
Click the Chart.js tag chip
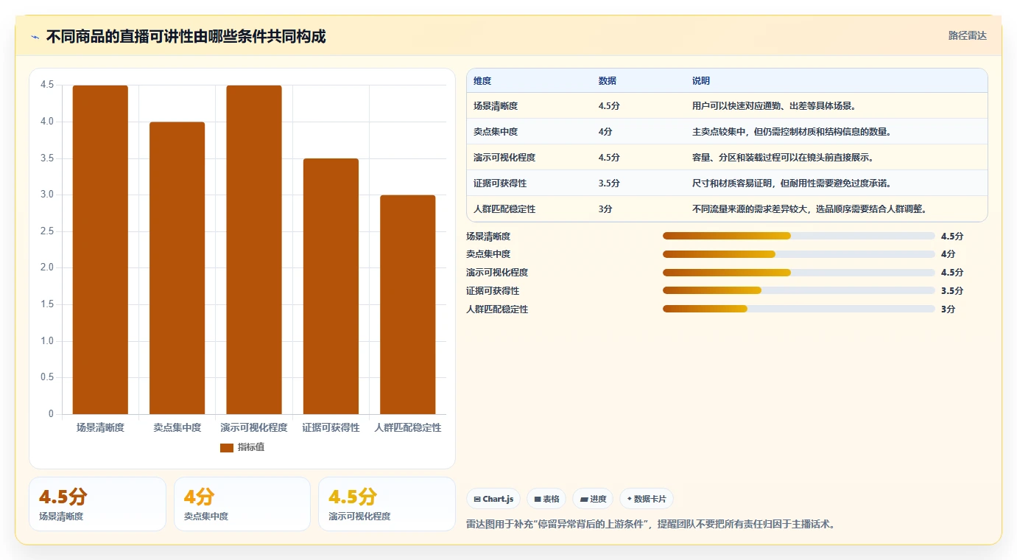(493, 499)
